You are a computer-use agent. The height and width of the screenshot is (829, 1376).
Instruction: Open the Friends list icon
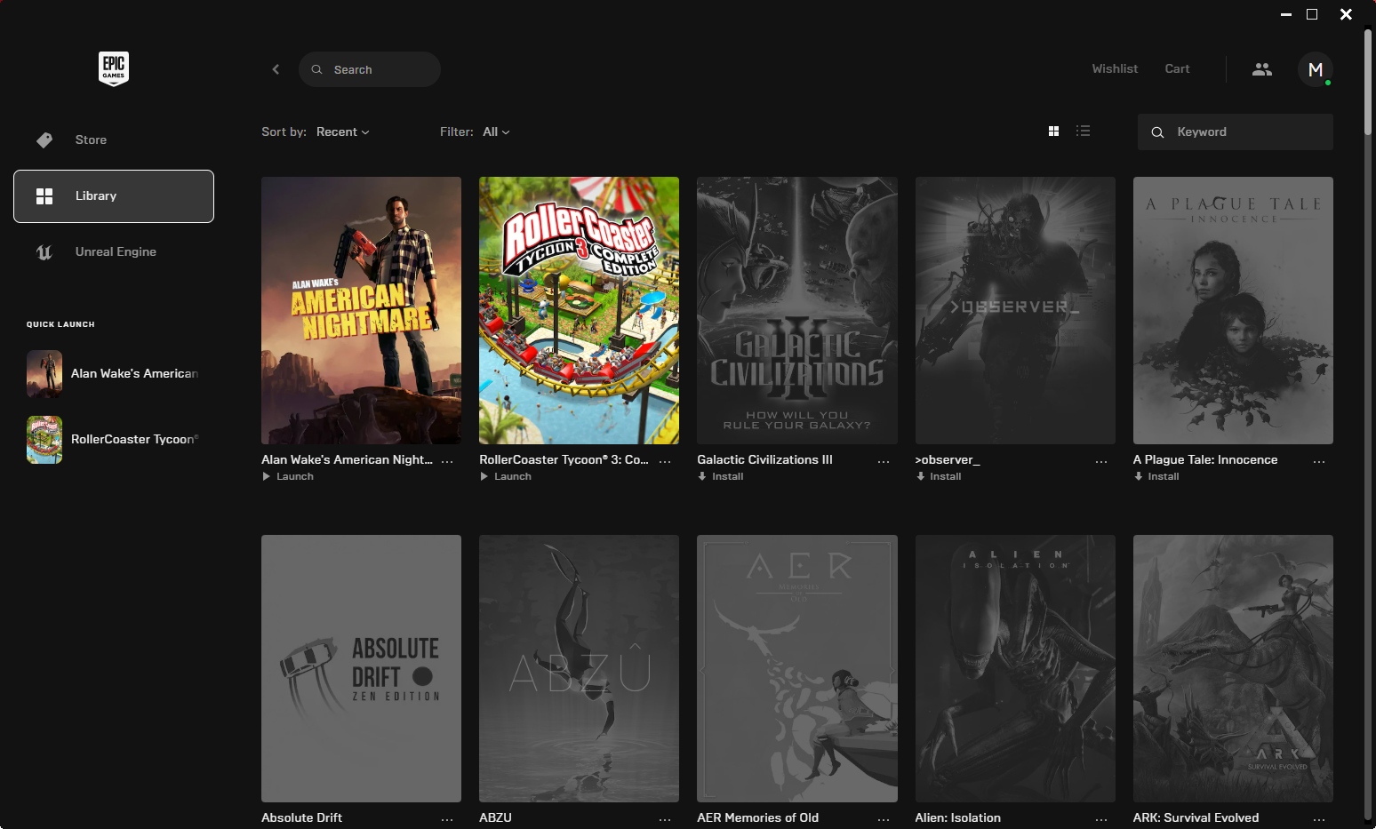pyautogui.click(x=1261, y=69)
